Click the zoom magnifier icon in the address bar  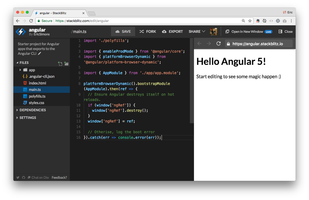click(x=243, y=21)
